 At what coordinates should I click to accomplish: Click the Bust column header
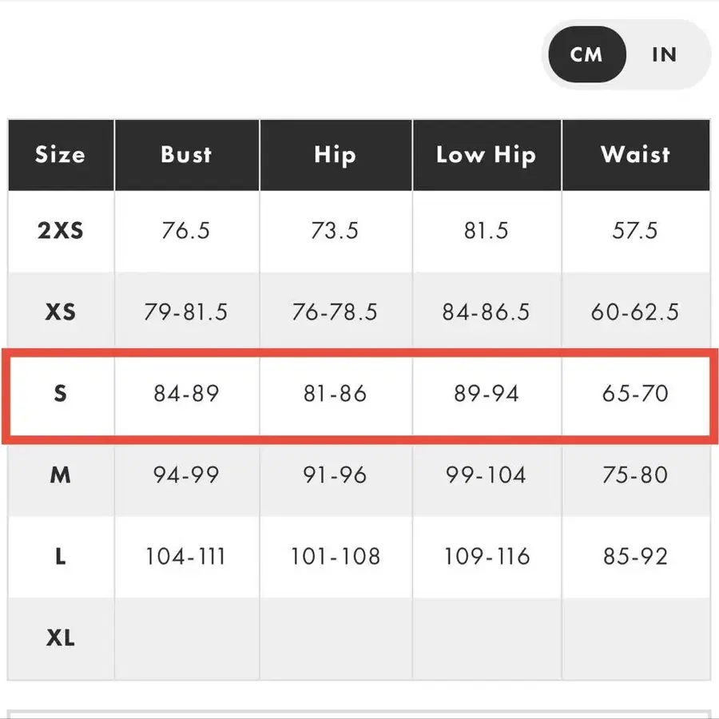pyautogui.click(x=186, y=154)
